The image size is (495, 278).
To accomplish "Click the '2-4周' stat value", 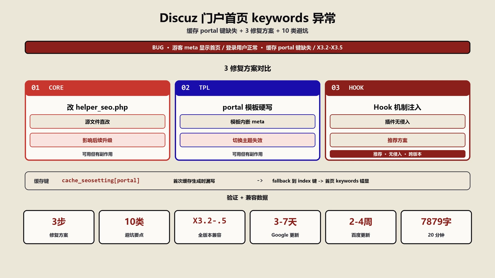I will tap(361, 221).
